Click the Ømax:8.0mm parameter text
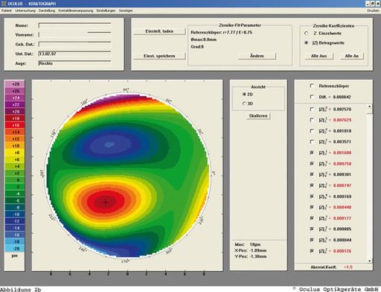 pyautogui.click(x=203, y=39)
